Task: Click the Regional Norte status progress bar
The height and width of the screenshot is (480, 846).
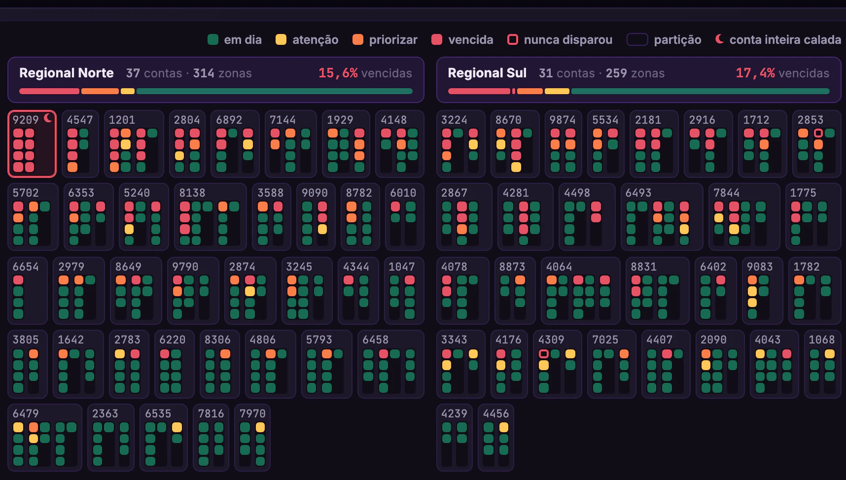Action: tap(216, 91)
